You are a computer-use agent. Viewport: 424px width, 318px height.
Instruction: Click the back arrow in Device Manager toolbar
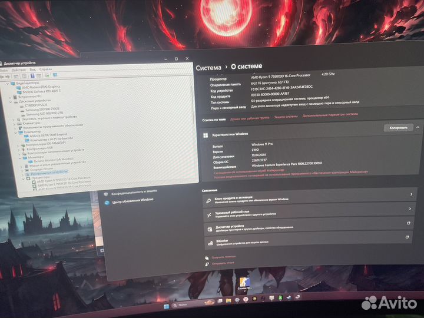pos(3,75)
